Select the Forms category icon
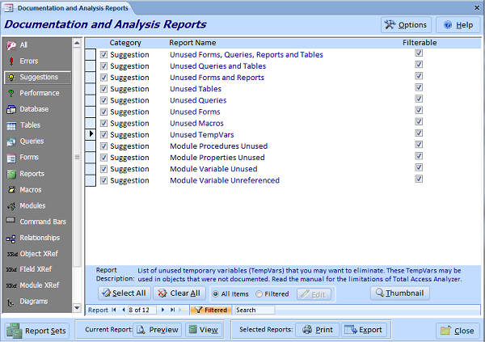 pyautogui.click(x=11, y=158)
